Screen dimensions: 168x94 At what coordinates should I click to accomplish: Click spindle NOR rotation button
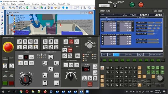[85, 78]
